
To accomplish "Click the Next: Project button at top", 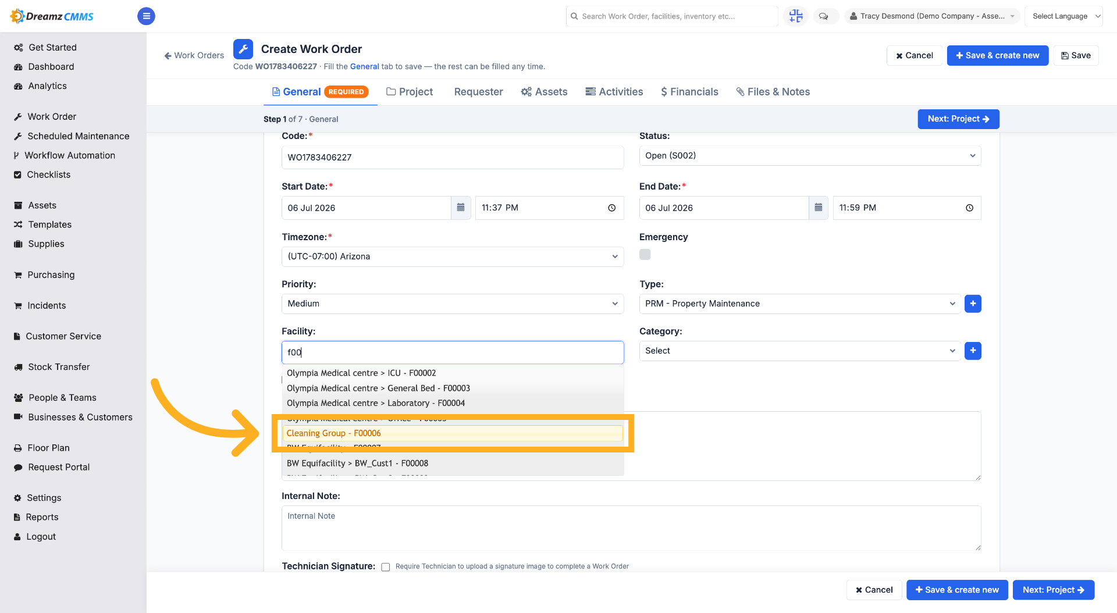I will [958, 119].
